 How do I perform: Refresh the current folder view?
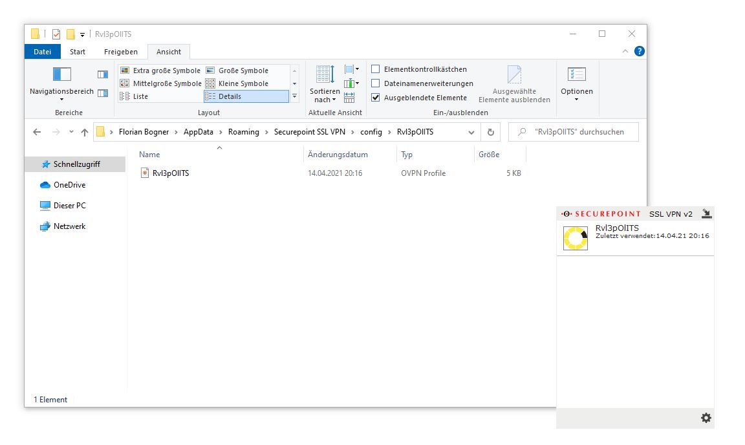tap(491, 132)
